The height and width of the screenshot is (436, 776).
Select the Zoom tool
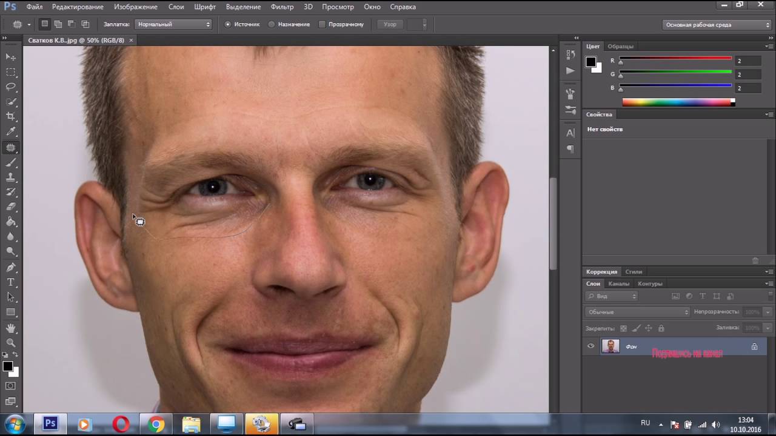[x=11, y=343]
